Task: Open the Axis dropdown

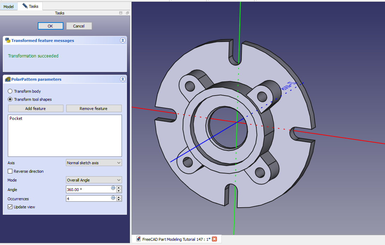Action: (94, 163)
